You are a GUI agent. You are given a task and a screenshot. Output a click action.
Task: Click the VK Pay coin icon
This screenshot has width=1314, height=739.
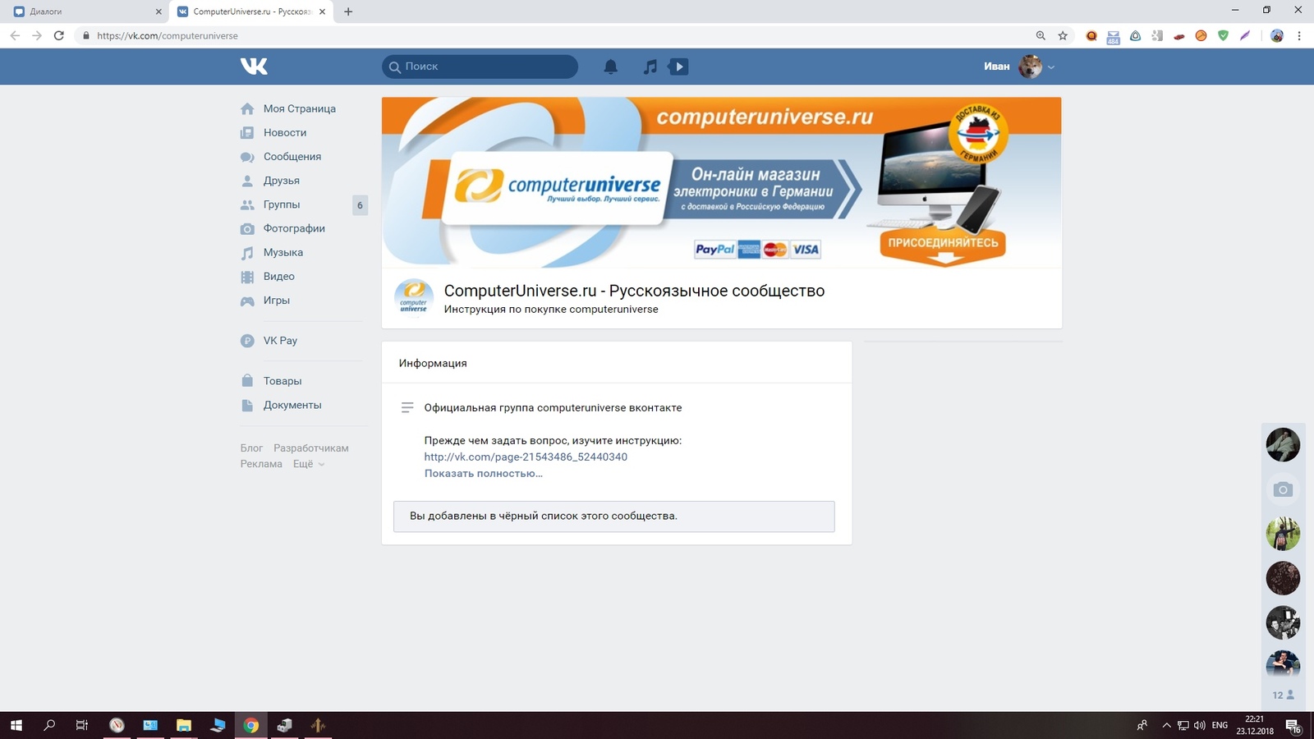(247, 341)
